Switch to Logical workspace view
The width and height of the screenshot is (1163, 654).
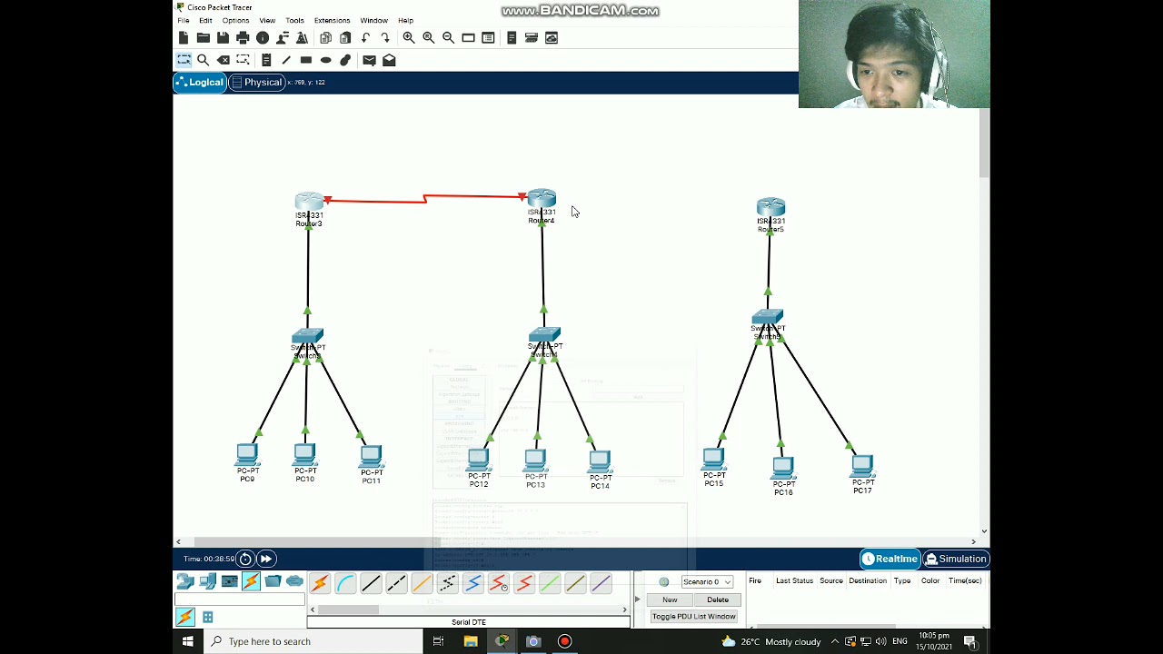click(199, 83)
